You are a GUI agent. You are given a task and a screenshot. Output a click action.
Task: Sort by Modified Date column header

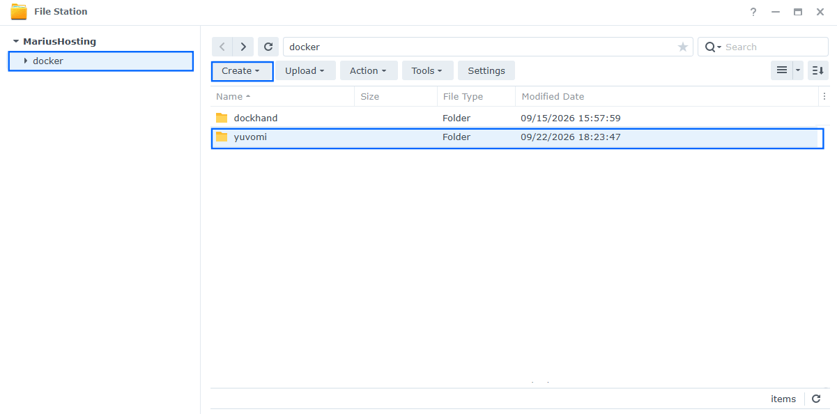[667, 96]
